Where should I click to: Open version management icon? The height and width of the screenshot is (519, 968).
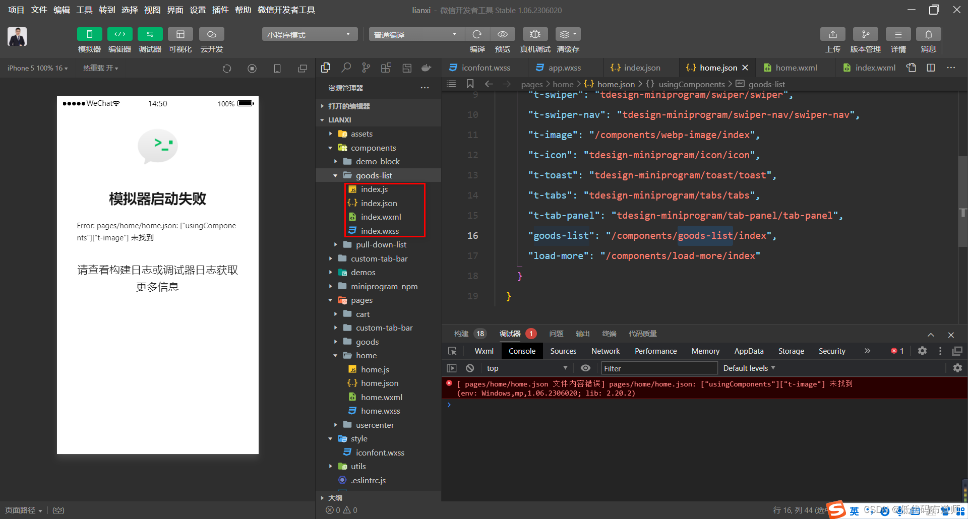coord(866,34)
